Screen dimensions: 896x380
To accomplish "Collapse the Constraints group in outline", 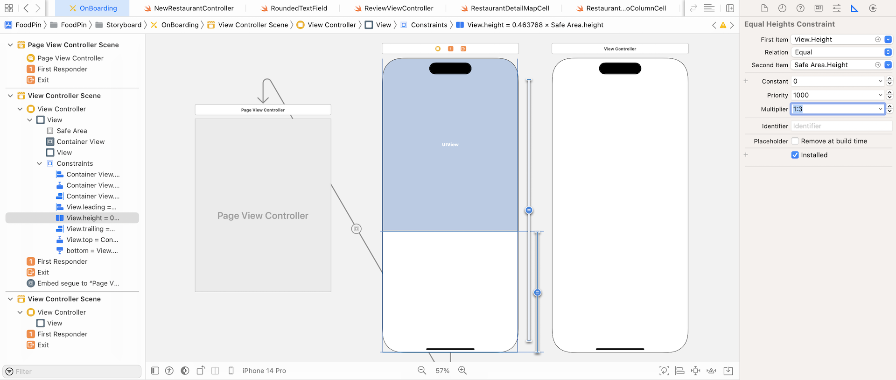I will pyautogui.click(x=40, y=163).
